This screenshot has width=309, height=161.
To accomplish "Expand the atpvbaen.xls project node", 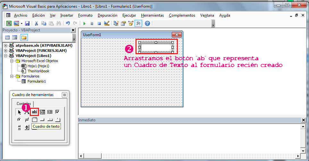I will coord(5,45).
